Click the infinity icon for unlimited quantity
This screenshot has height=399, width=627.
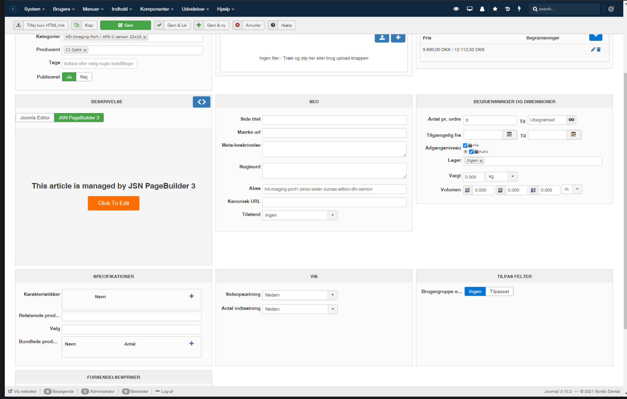click(x=571, y=120)
